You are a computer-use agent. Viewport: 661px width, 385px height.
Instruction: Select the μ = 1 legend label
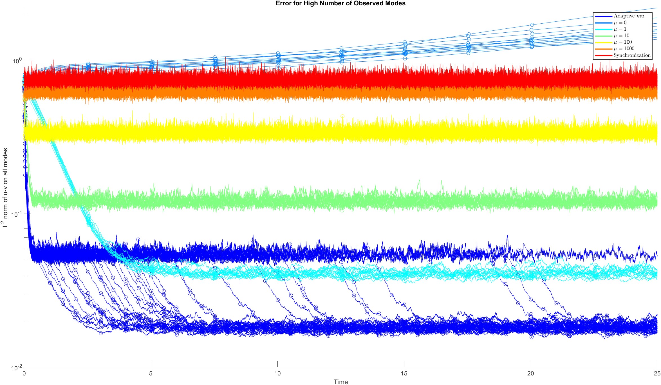point(620,29)
